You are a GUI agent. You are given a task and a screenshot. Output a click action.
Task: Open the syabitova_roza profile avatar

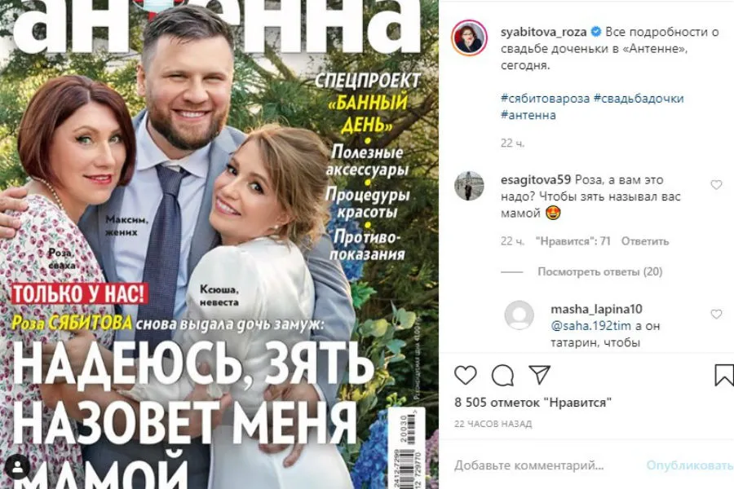(x=470, y=38)
